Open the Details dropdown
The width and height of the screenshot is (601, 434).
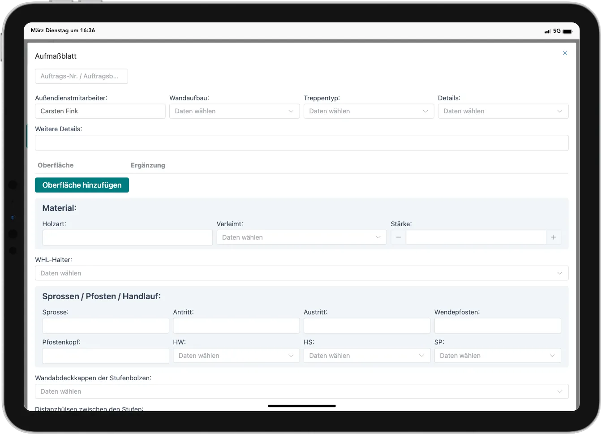pos(503,111)
